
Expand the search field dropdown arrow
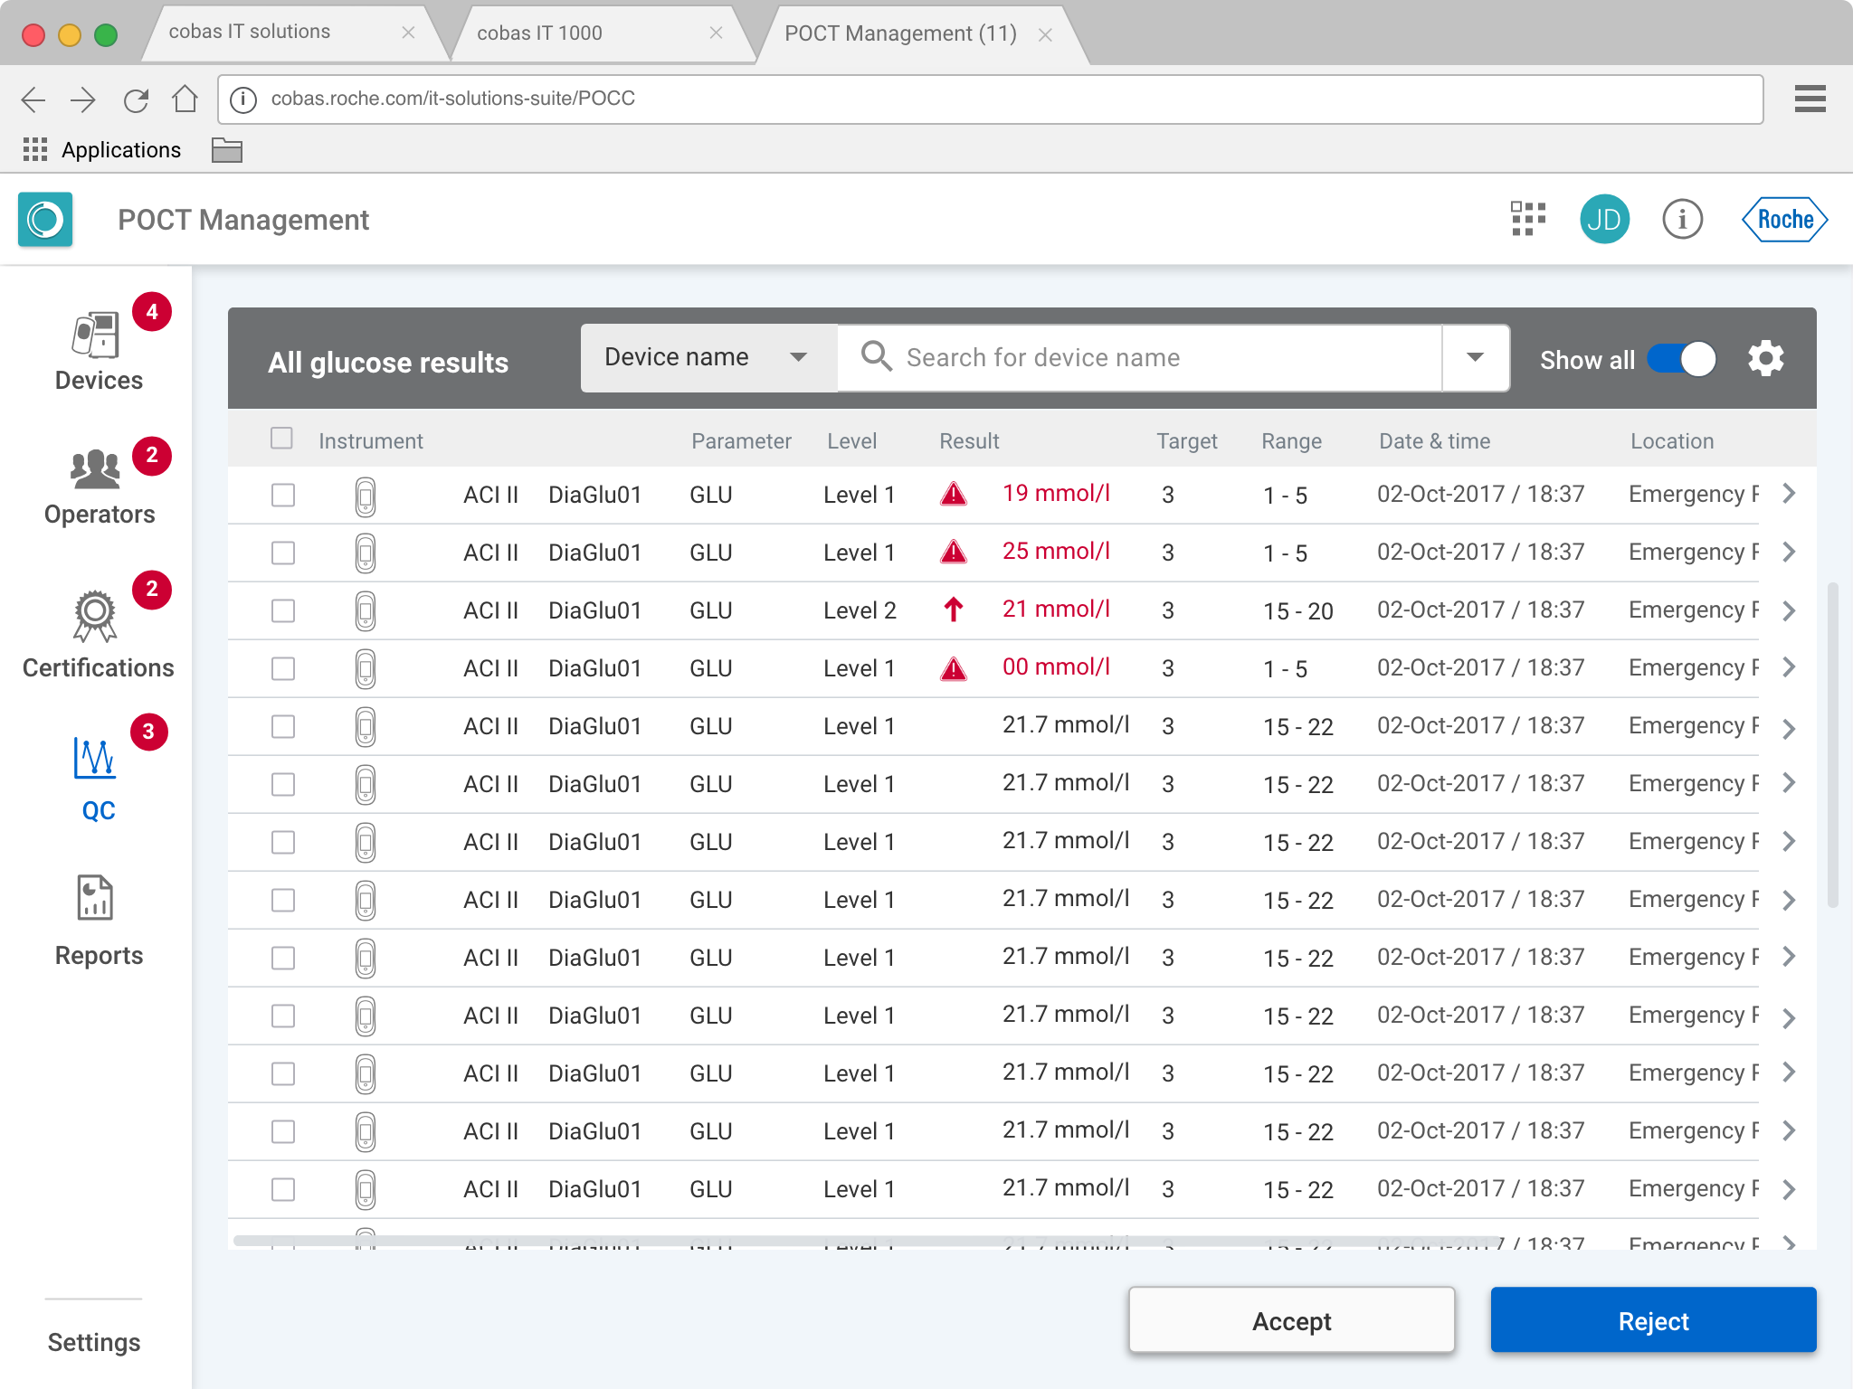point(1475,357)
